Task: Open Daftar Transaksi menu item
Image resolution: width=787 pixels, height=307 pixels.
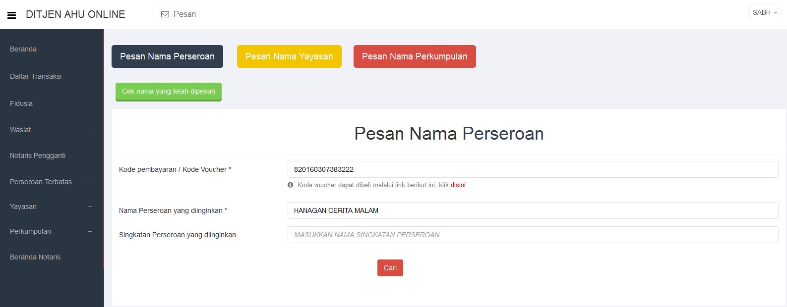Action: (x=36, y=76)
